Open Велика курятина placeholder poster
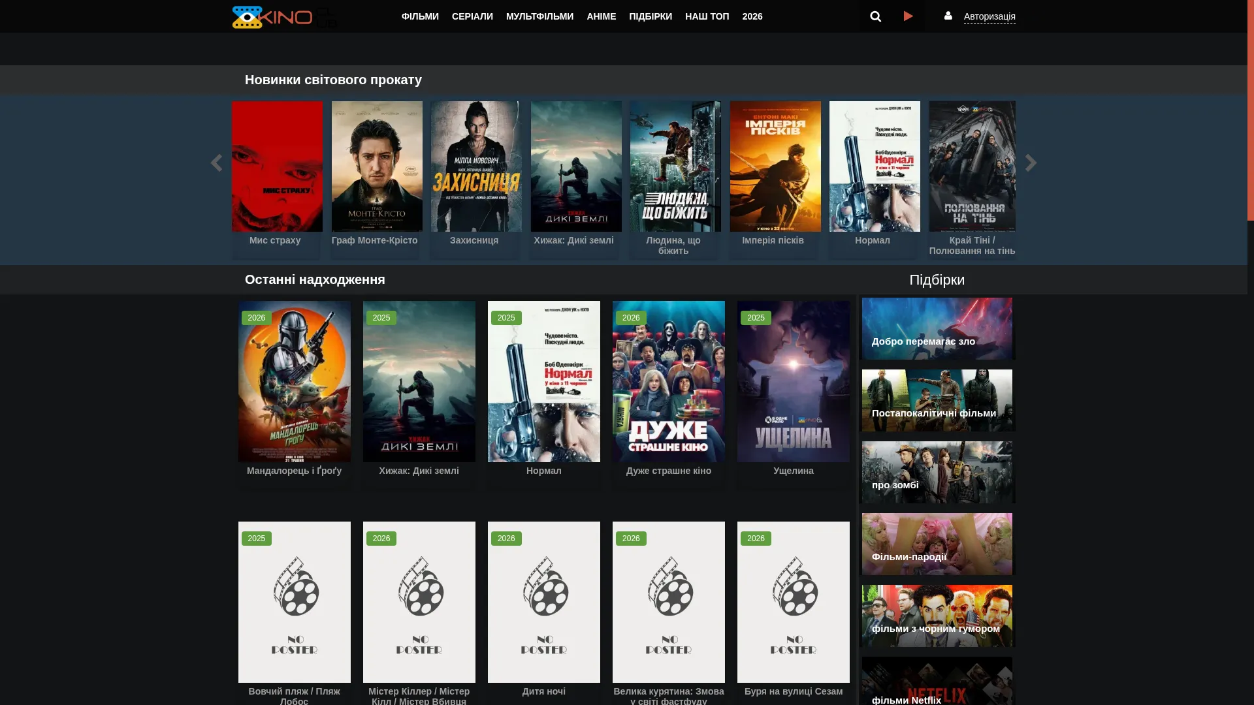Screen dimensions: 1254x705 669,602
